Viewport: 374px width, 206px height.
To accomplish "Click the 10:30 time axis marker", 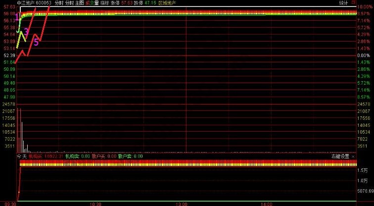I will pyautogui.click(x=95, y=204).
